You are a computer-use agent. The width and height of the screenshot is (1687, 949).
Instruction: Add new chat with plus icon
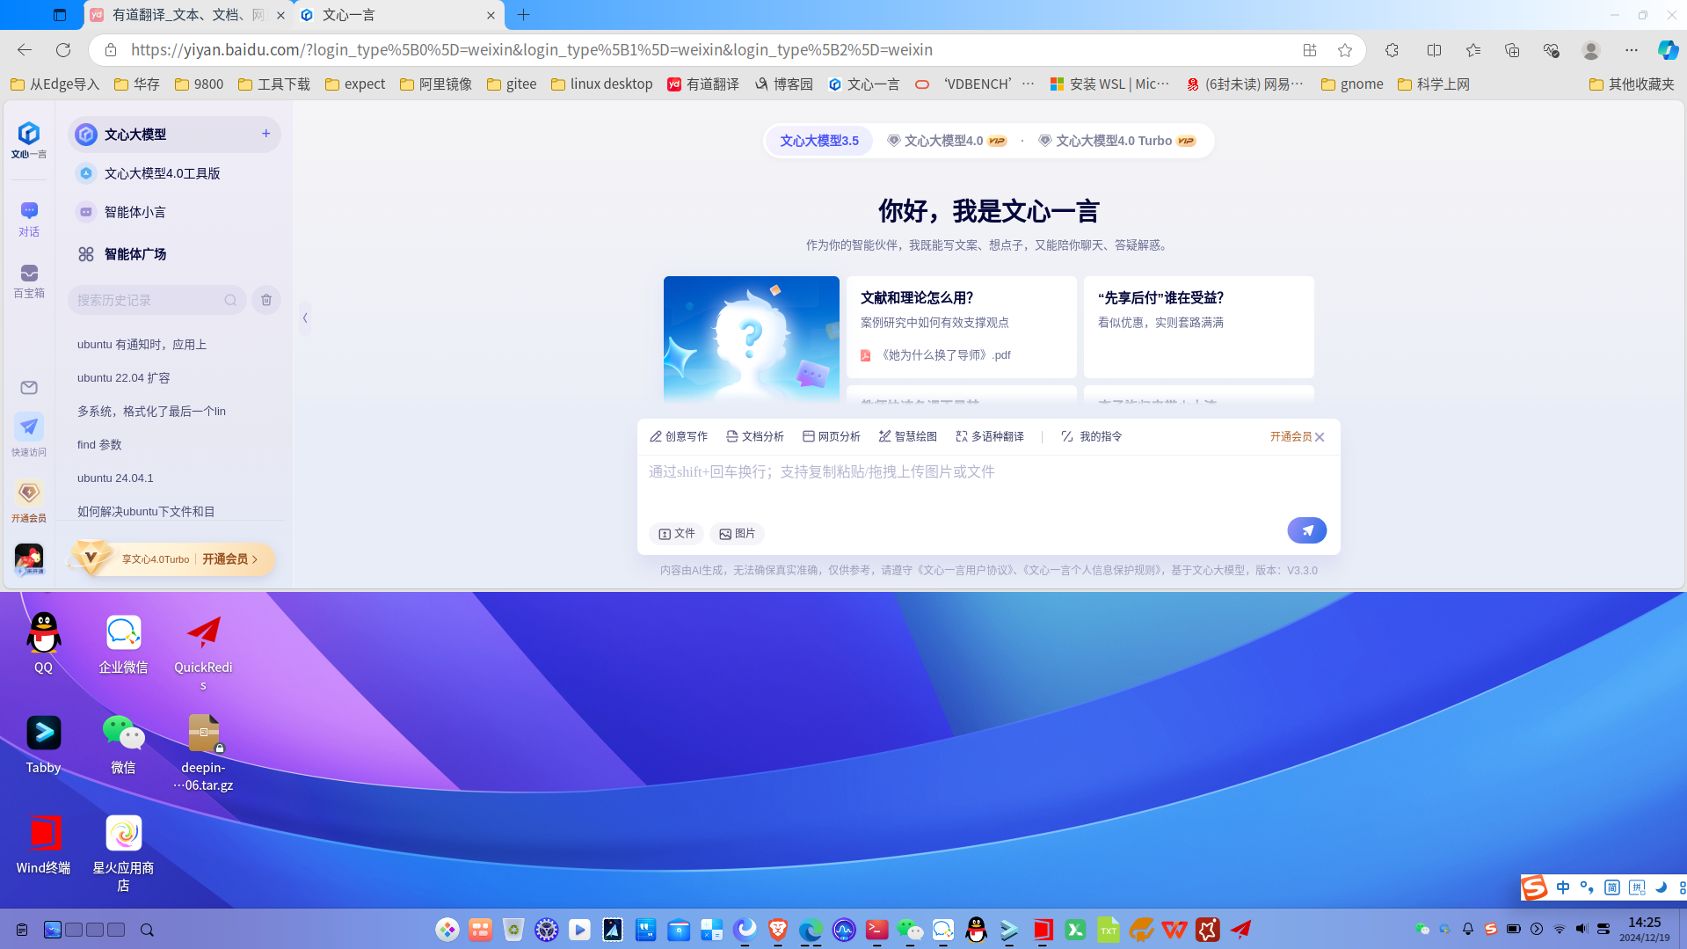[265, 134]
